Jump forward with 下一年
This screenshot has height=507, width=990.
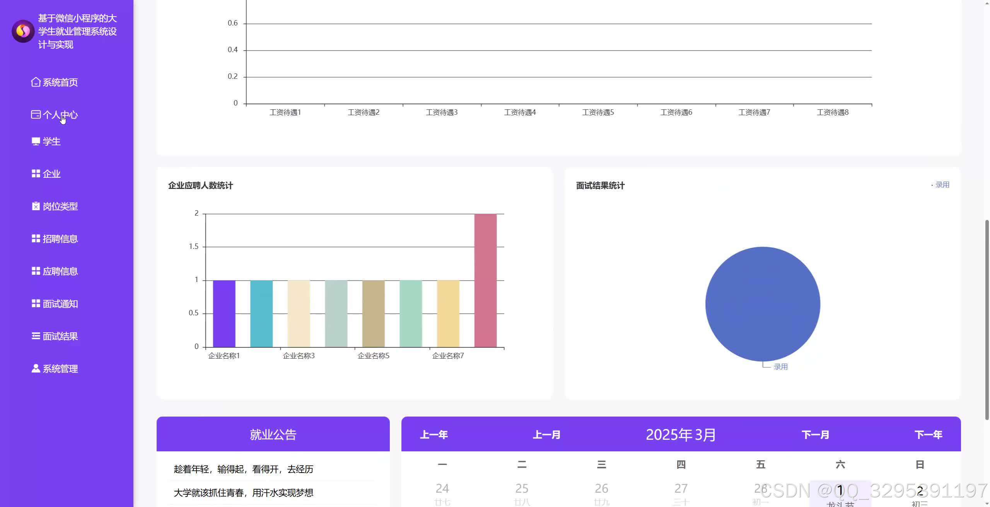[x=928, y=435]
